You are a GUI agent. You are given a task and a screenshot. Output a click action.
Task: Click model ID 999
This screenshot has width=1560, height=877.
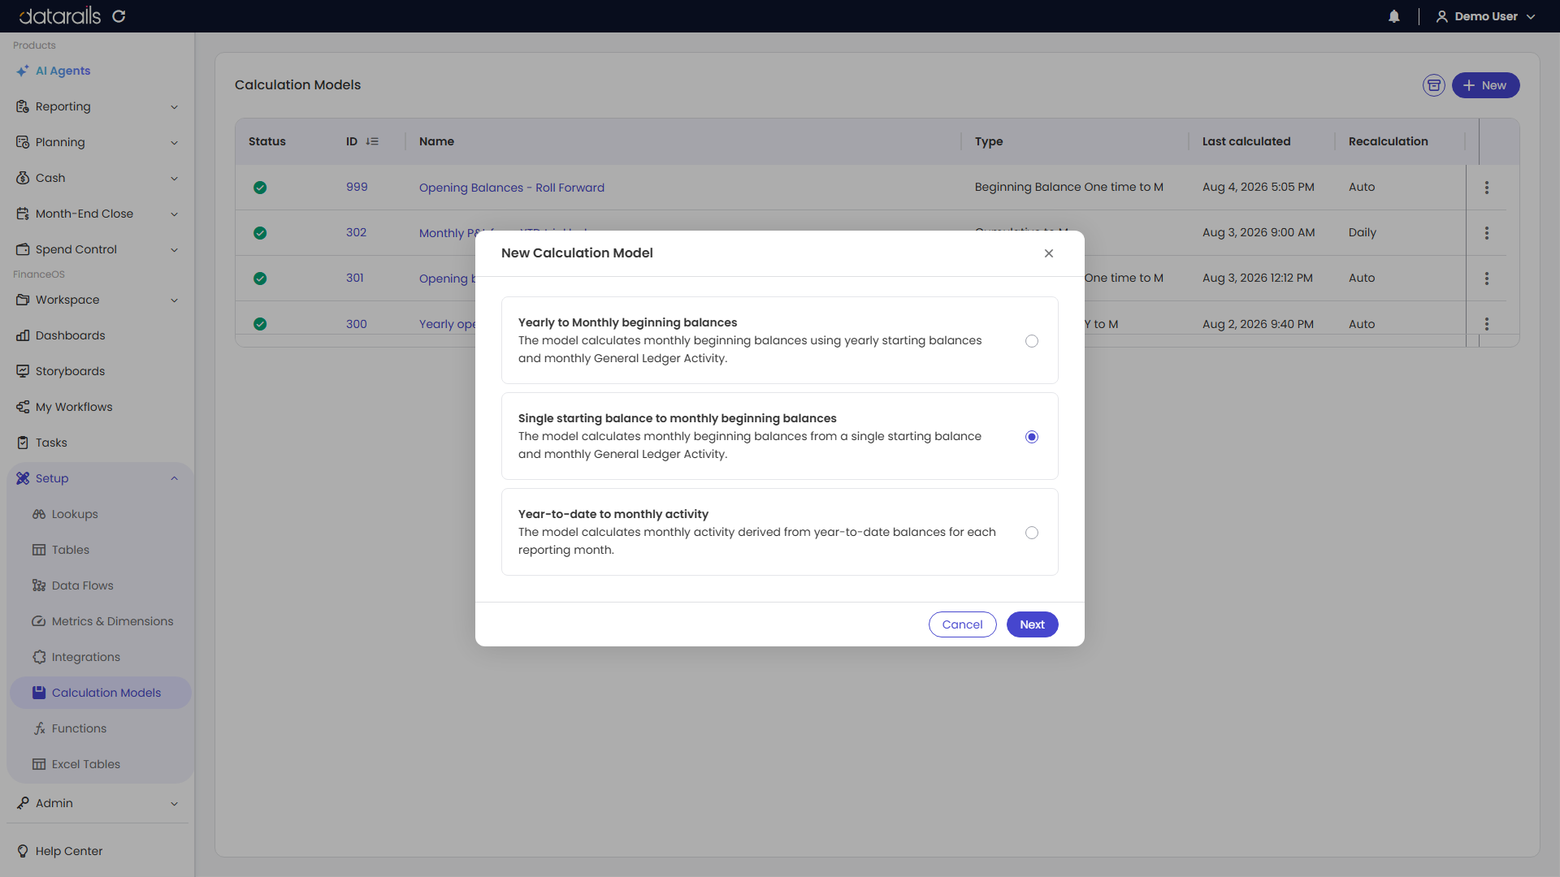[x=357, y=187]
